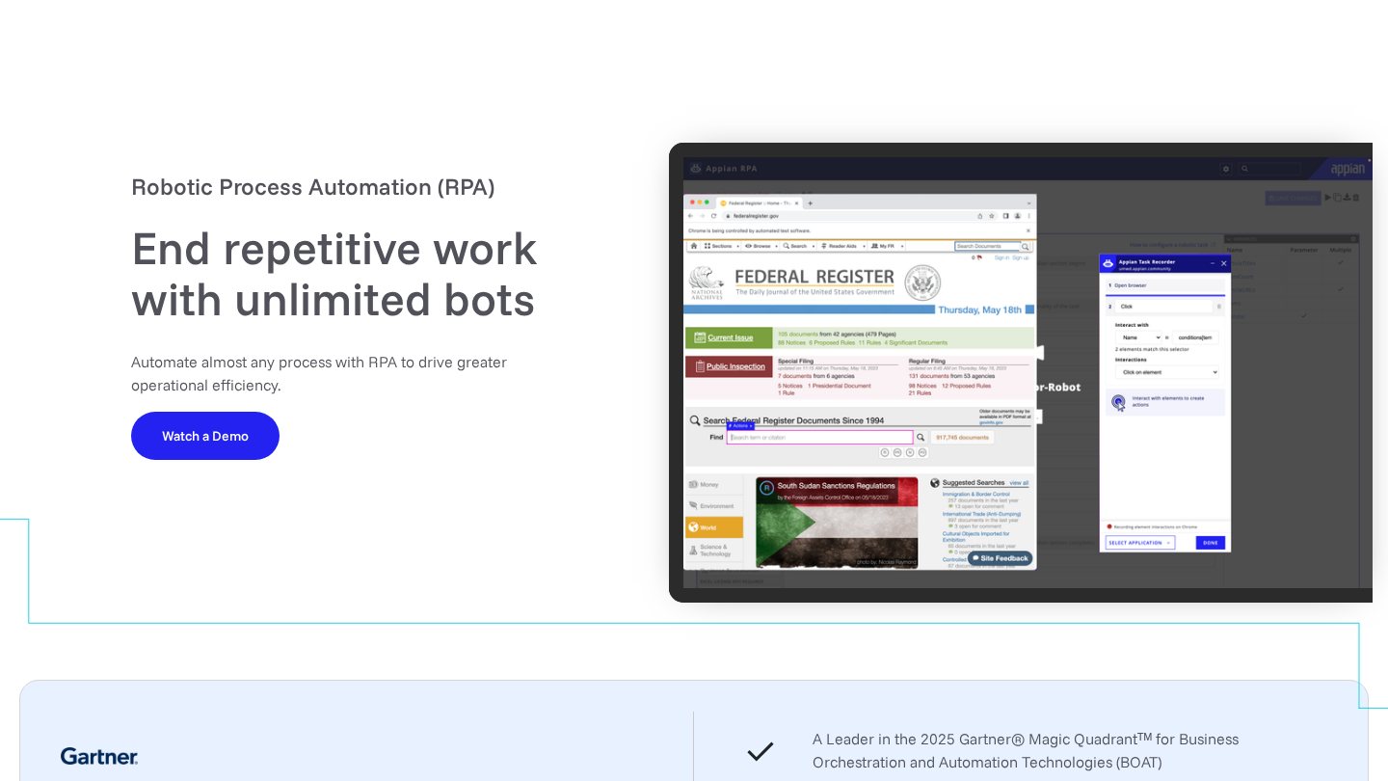
Task: Close the Appian Task Recorder window
Action: [1224, 263]
